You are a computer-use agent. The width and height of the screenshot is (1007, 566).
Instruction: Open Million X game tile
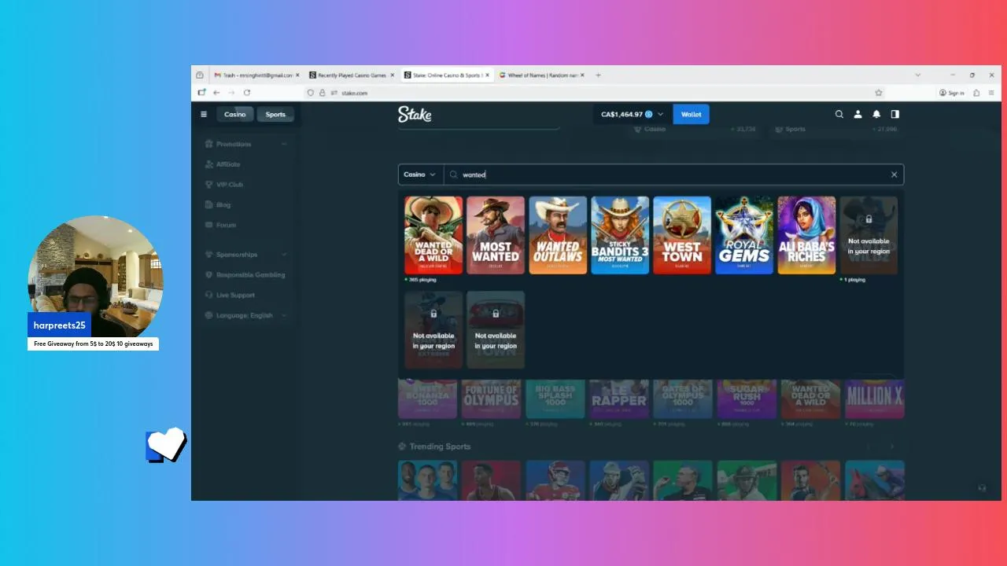coord(875,399)
